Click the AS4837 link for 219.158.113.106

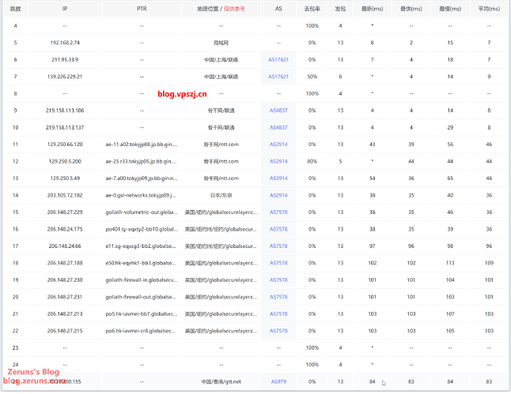tap(278, 111)
